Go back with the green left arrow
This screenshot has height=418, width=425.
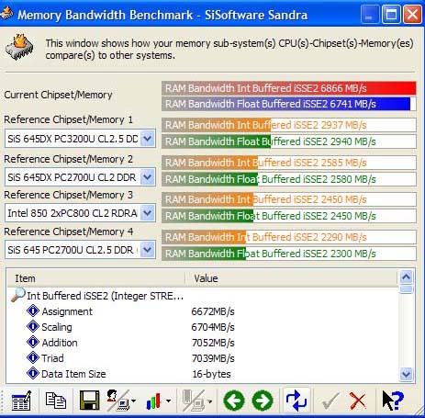tap(234, 401)
